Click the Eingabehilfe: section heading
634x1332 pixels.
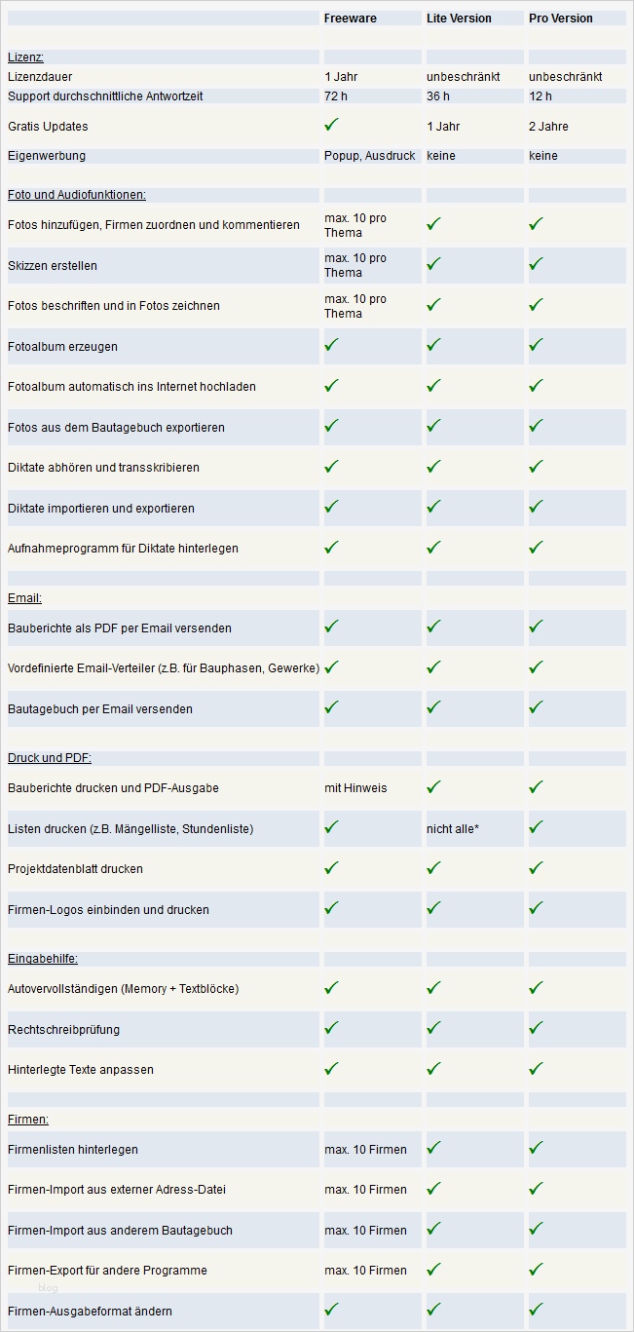[x=43, y=959]
